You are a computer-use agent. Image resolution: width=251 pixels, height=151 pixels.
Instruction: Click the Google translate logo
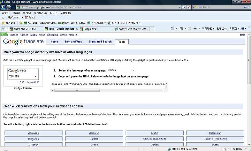(x=23, y=41)
